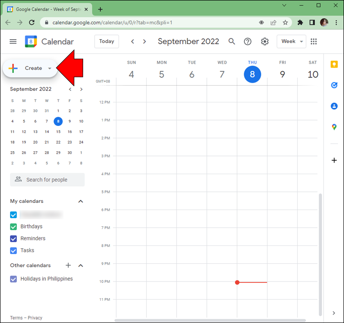Open Google Keep in side panel
Screen dimensions: 344x323
tap(334, 65)
